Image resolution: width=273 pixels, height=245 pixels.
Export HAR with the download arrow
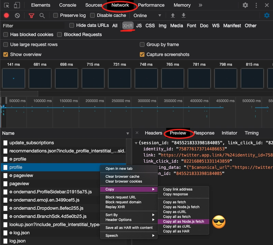184,15
